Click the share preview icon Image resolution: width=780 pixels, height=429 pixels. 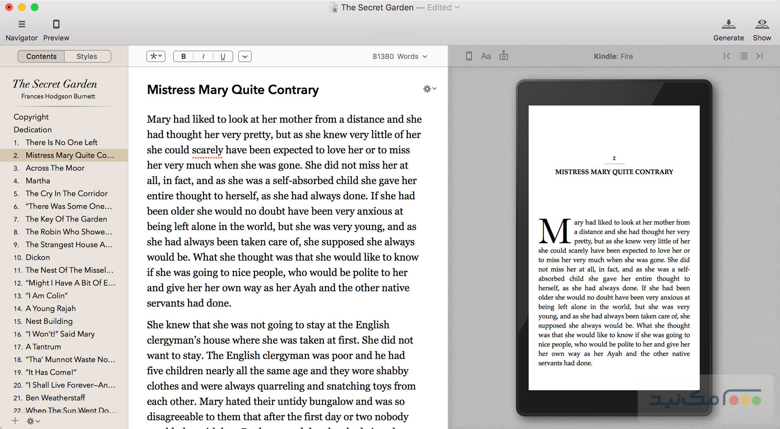[504, 56]
